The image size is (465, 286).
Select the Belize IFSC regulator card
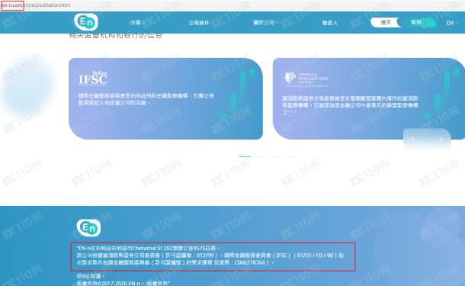165,98
